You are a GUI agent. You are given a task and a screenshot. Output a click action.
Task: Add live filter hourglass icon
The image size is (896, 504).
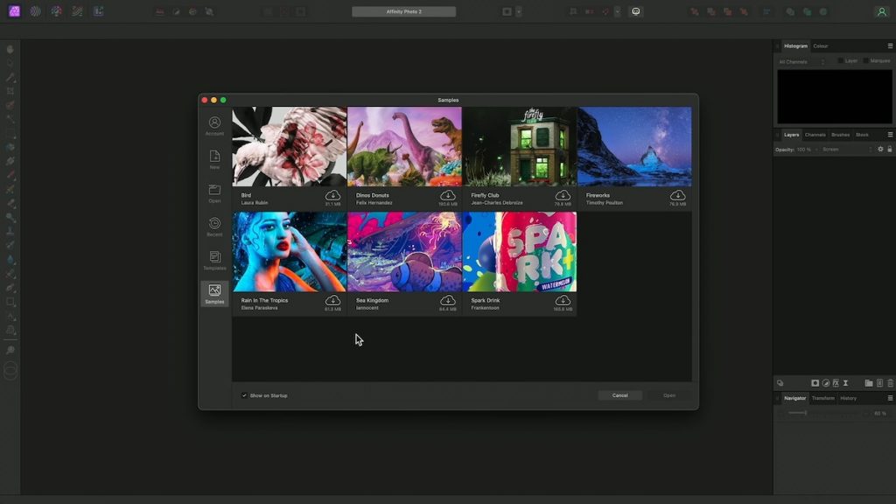[846, 383]
